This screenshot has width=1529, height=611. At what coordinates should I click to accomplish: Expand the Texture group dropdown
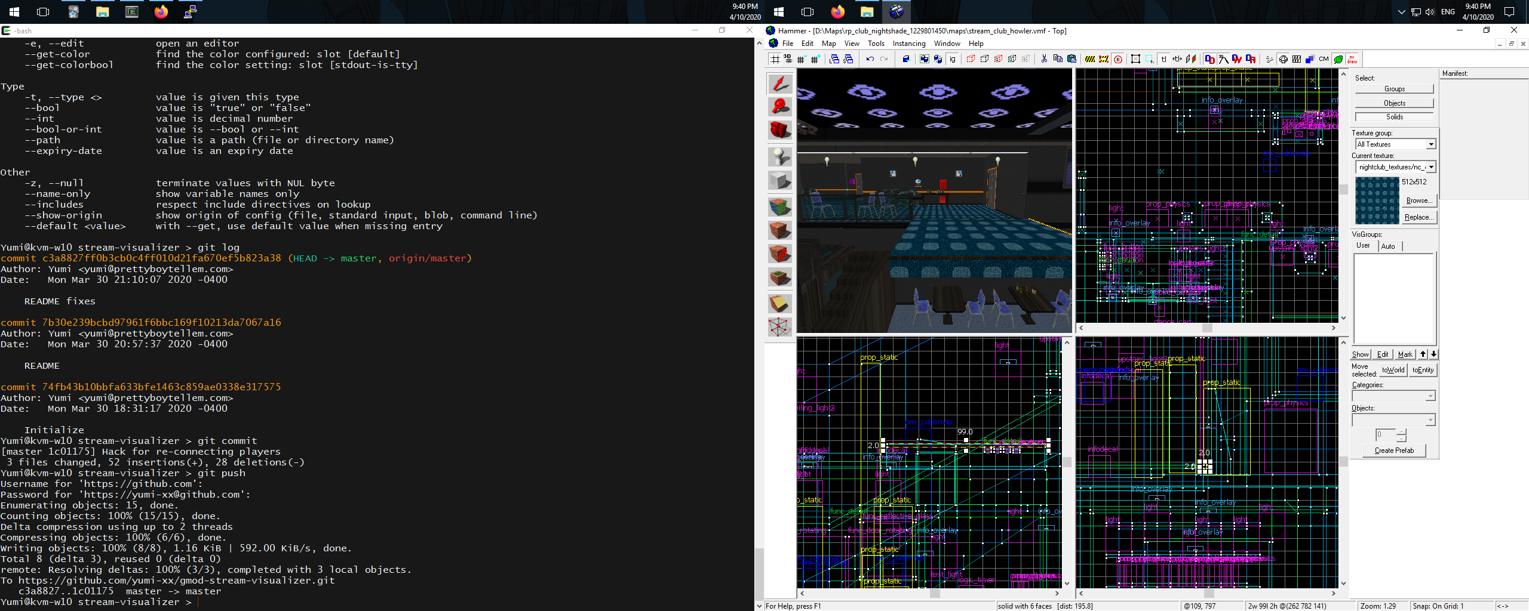click(1430, 144)
